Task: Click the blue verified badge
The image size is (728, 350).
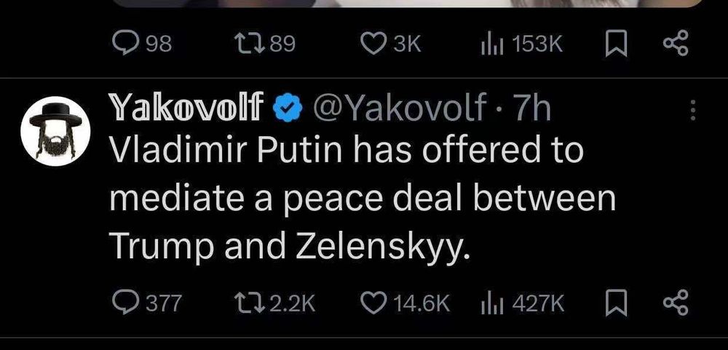Action: point(290,110)
